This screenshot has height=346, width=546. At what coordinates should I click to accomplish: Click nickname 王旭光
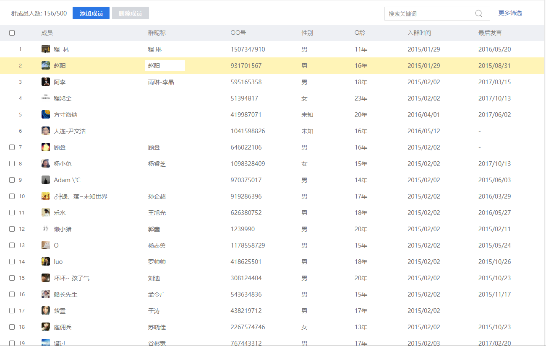(x=157, y=213)
